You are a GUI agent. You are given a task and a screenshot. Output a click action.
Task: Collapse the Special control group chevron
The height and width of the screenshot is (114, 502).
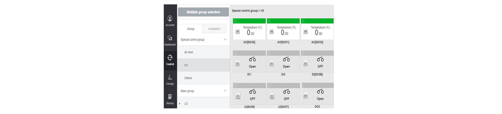(x=225, y=39)
